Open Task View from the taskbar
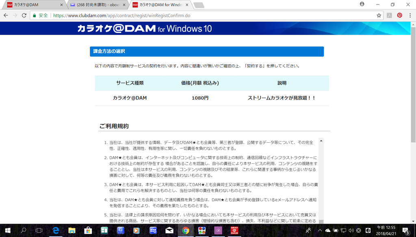 click(x=39, y=230)
